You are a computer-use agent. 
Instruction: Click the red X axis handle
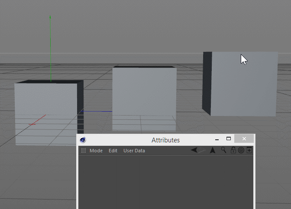click(x=37, y=120)
